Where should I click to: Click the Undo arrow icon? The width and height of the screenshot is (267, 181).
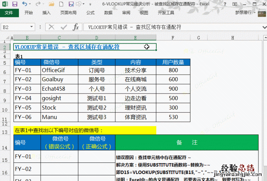tap(25, 4)
